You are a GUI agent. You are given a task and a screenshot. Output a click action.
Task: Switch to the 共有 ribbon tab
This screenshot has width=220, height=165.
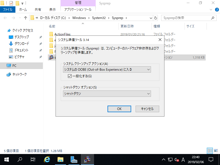click(38, 10)
